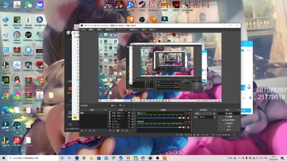
Task: Lock the 文本 (GDI+) 3 source
Action: 132,113
